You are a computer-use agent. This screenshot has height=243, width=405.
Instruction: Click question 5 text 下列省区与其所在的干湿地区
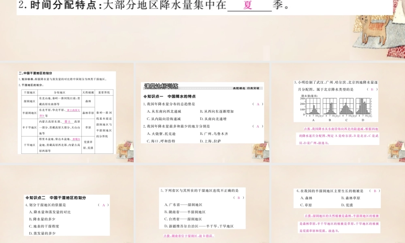click(x=200, y=190)
